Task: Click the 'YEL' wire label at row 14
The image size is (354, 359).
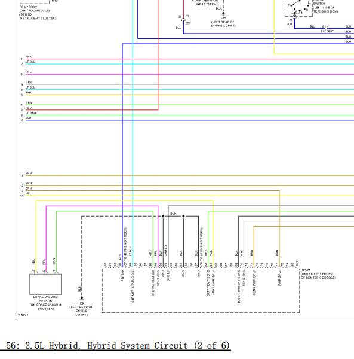Action: [x=28, y=193]
